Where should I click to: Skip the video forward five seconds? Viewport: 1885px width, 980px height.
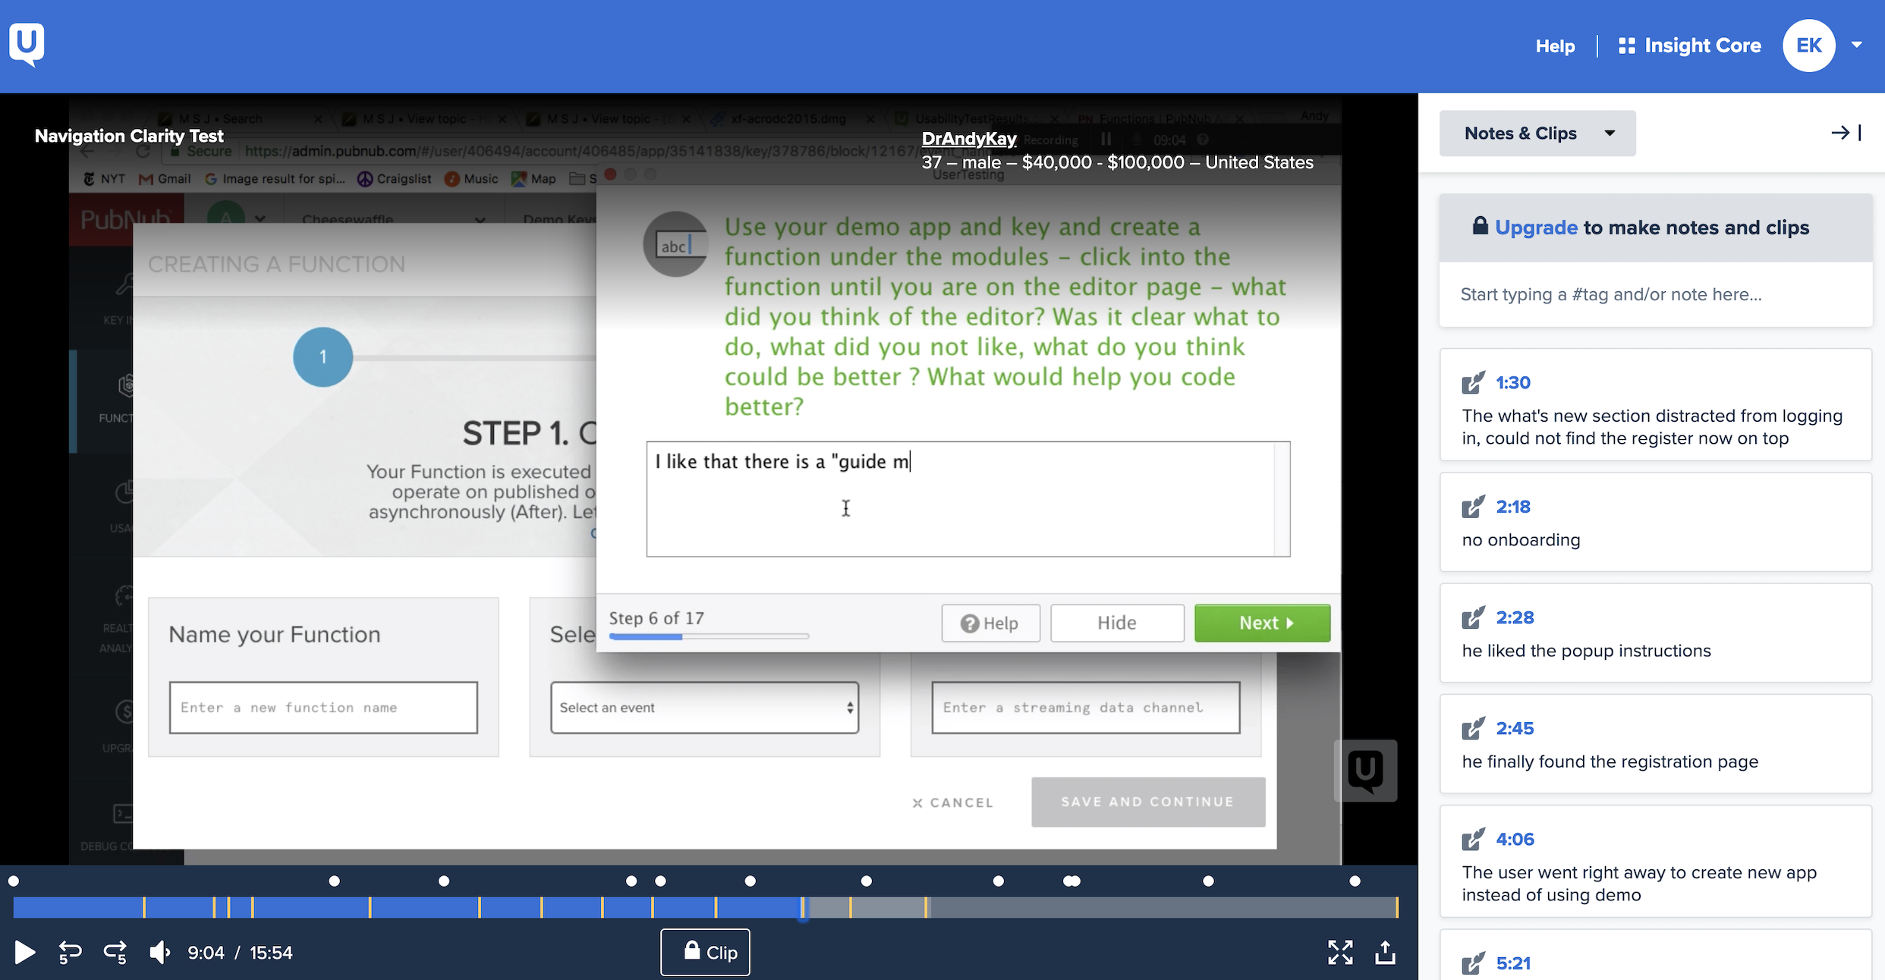click(x=115, y=953)
